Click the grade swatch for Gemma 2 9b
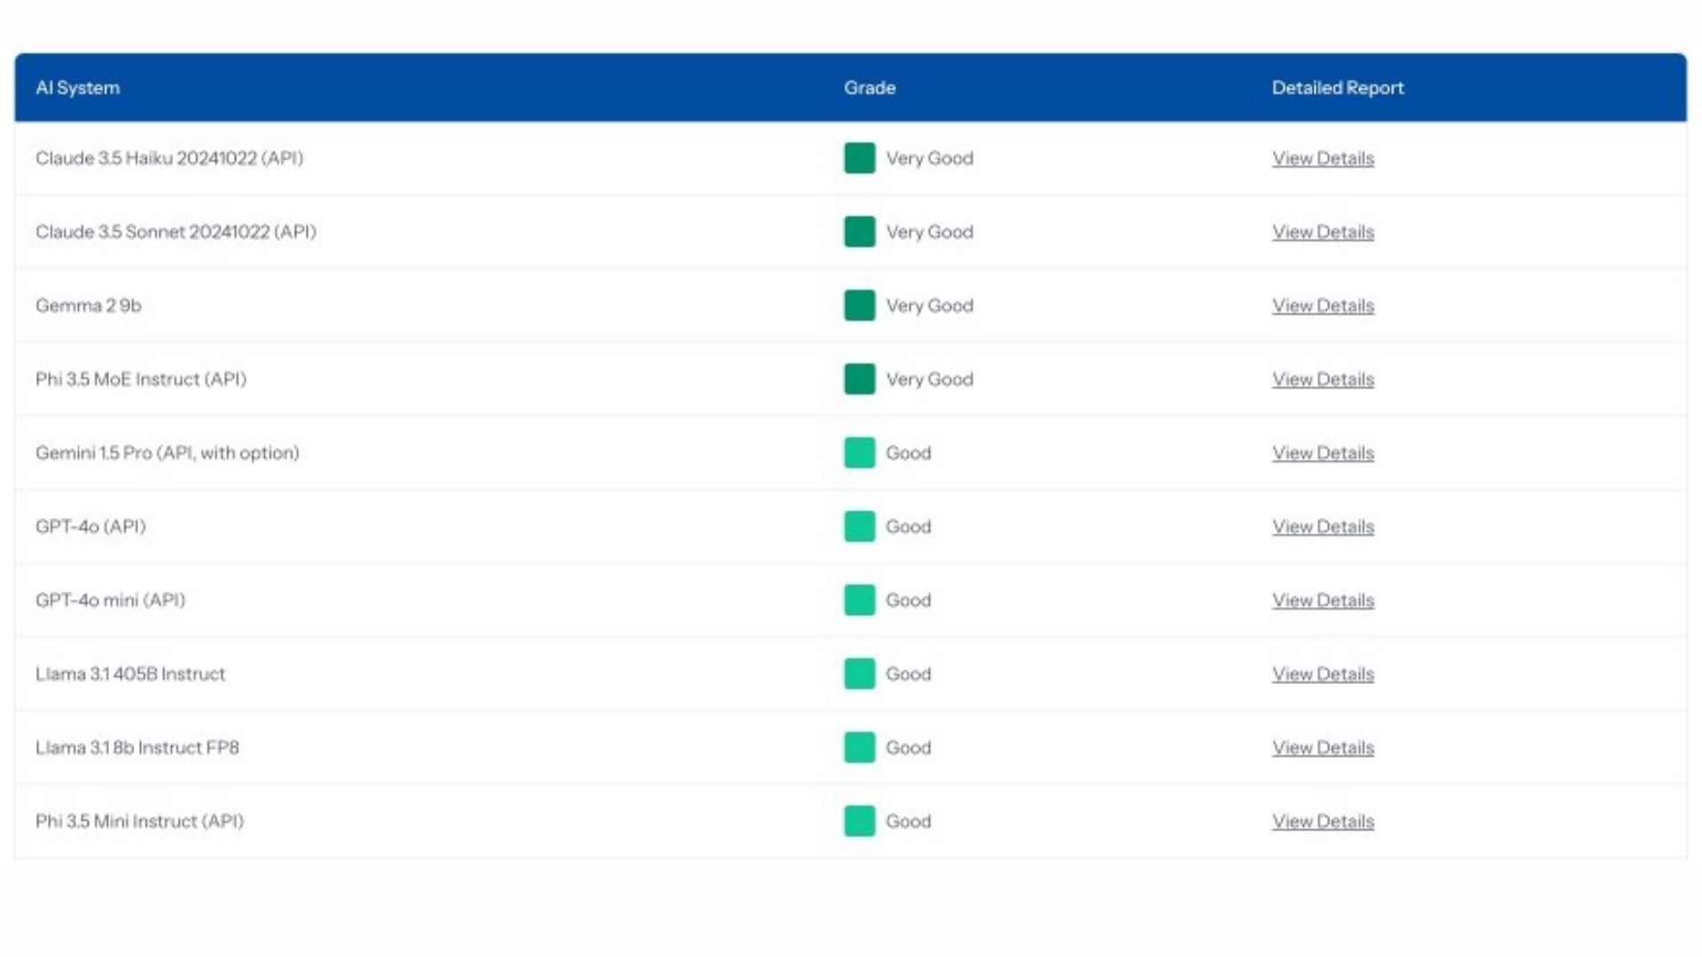 coord(859,305)
